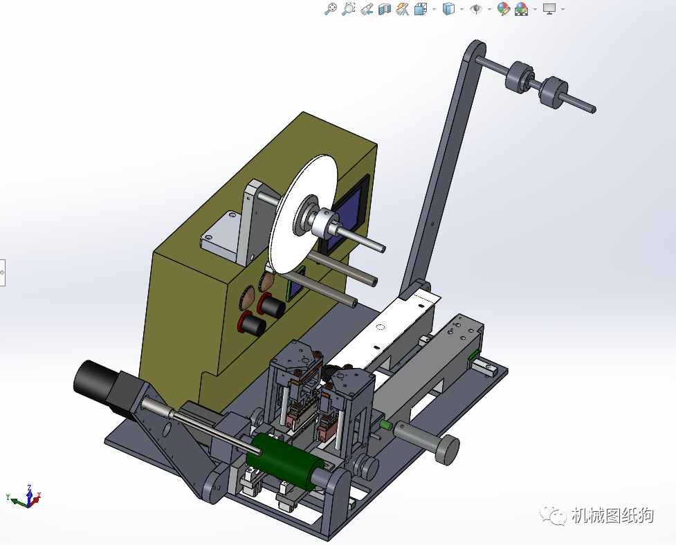Open the Dynamic Annotation Views icon

402,9
